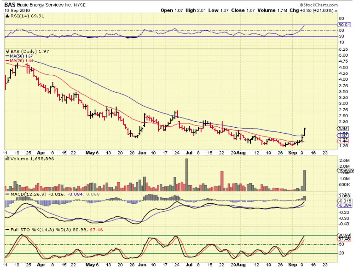Click the -0.016 tag on MACD right axis
This screenshot has height=269, width=354.
344,201
